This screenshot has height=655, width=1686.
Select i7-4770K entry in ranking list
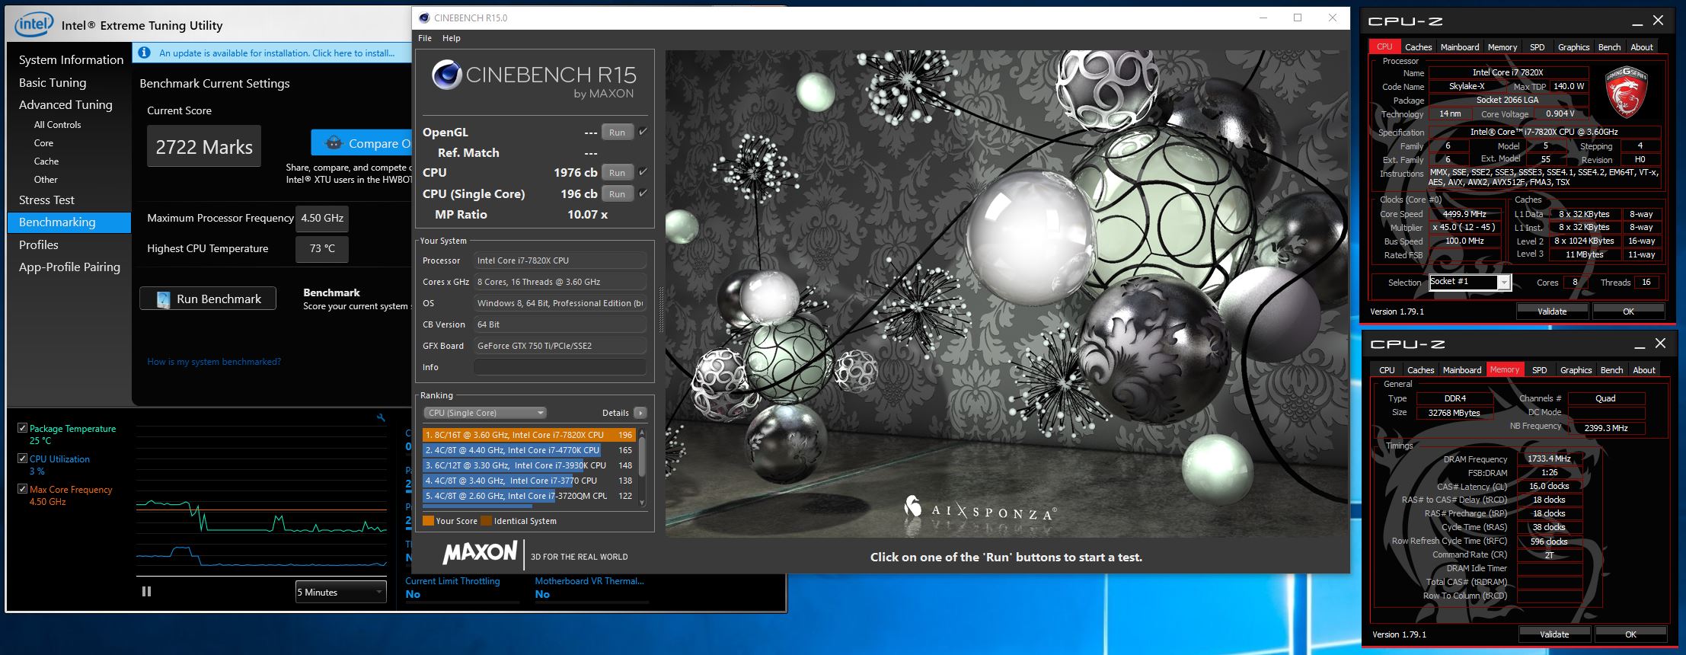pyautogui.click(x=529, y=450)
